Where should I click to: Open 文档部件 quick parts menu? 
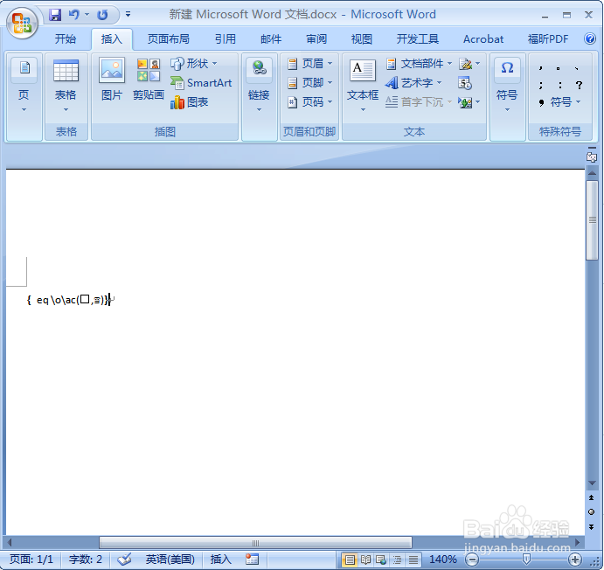click(x=419, y=64)
